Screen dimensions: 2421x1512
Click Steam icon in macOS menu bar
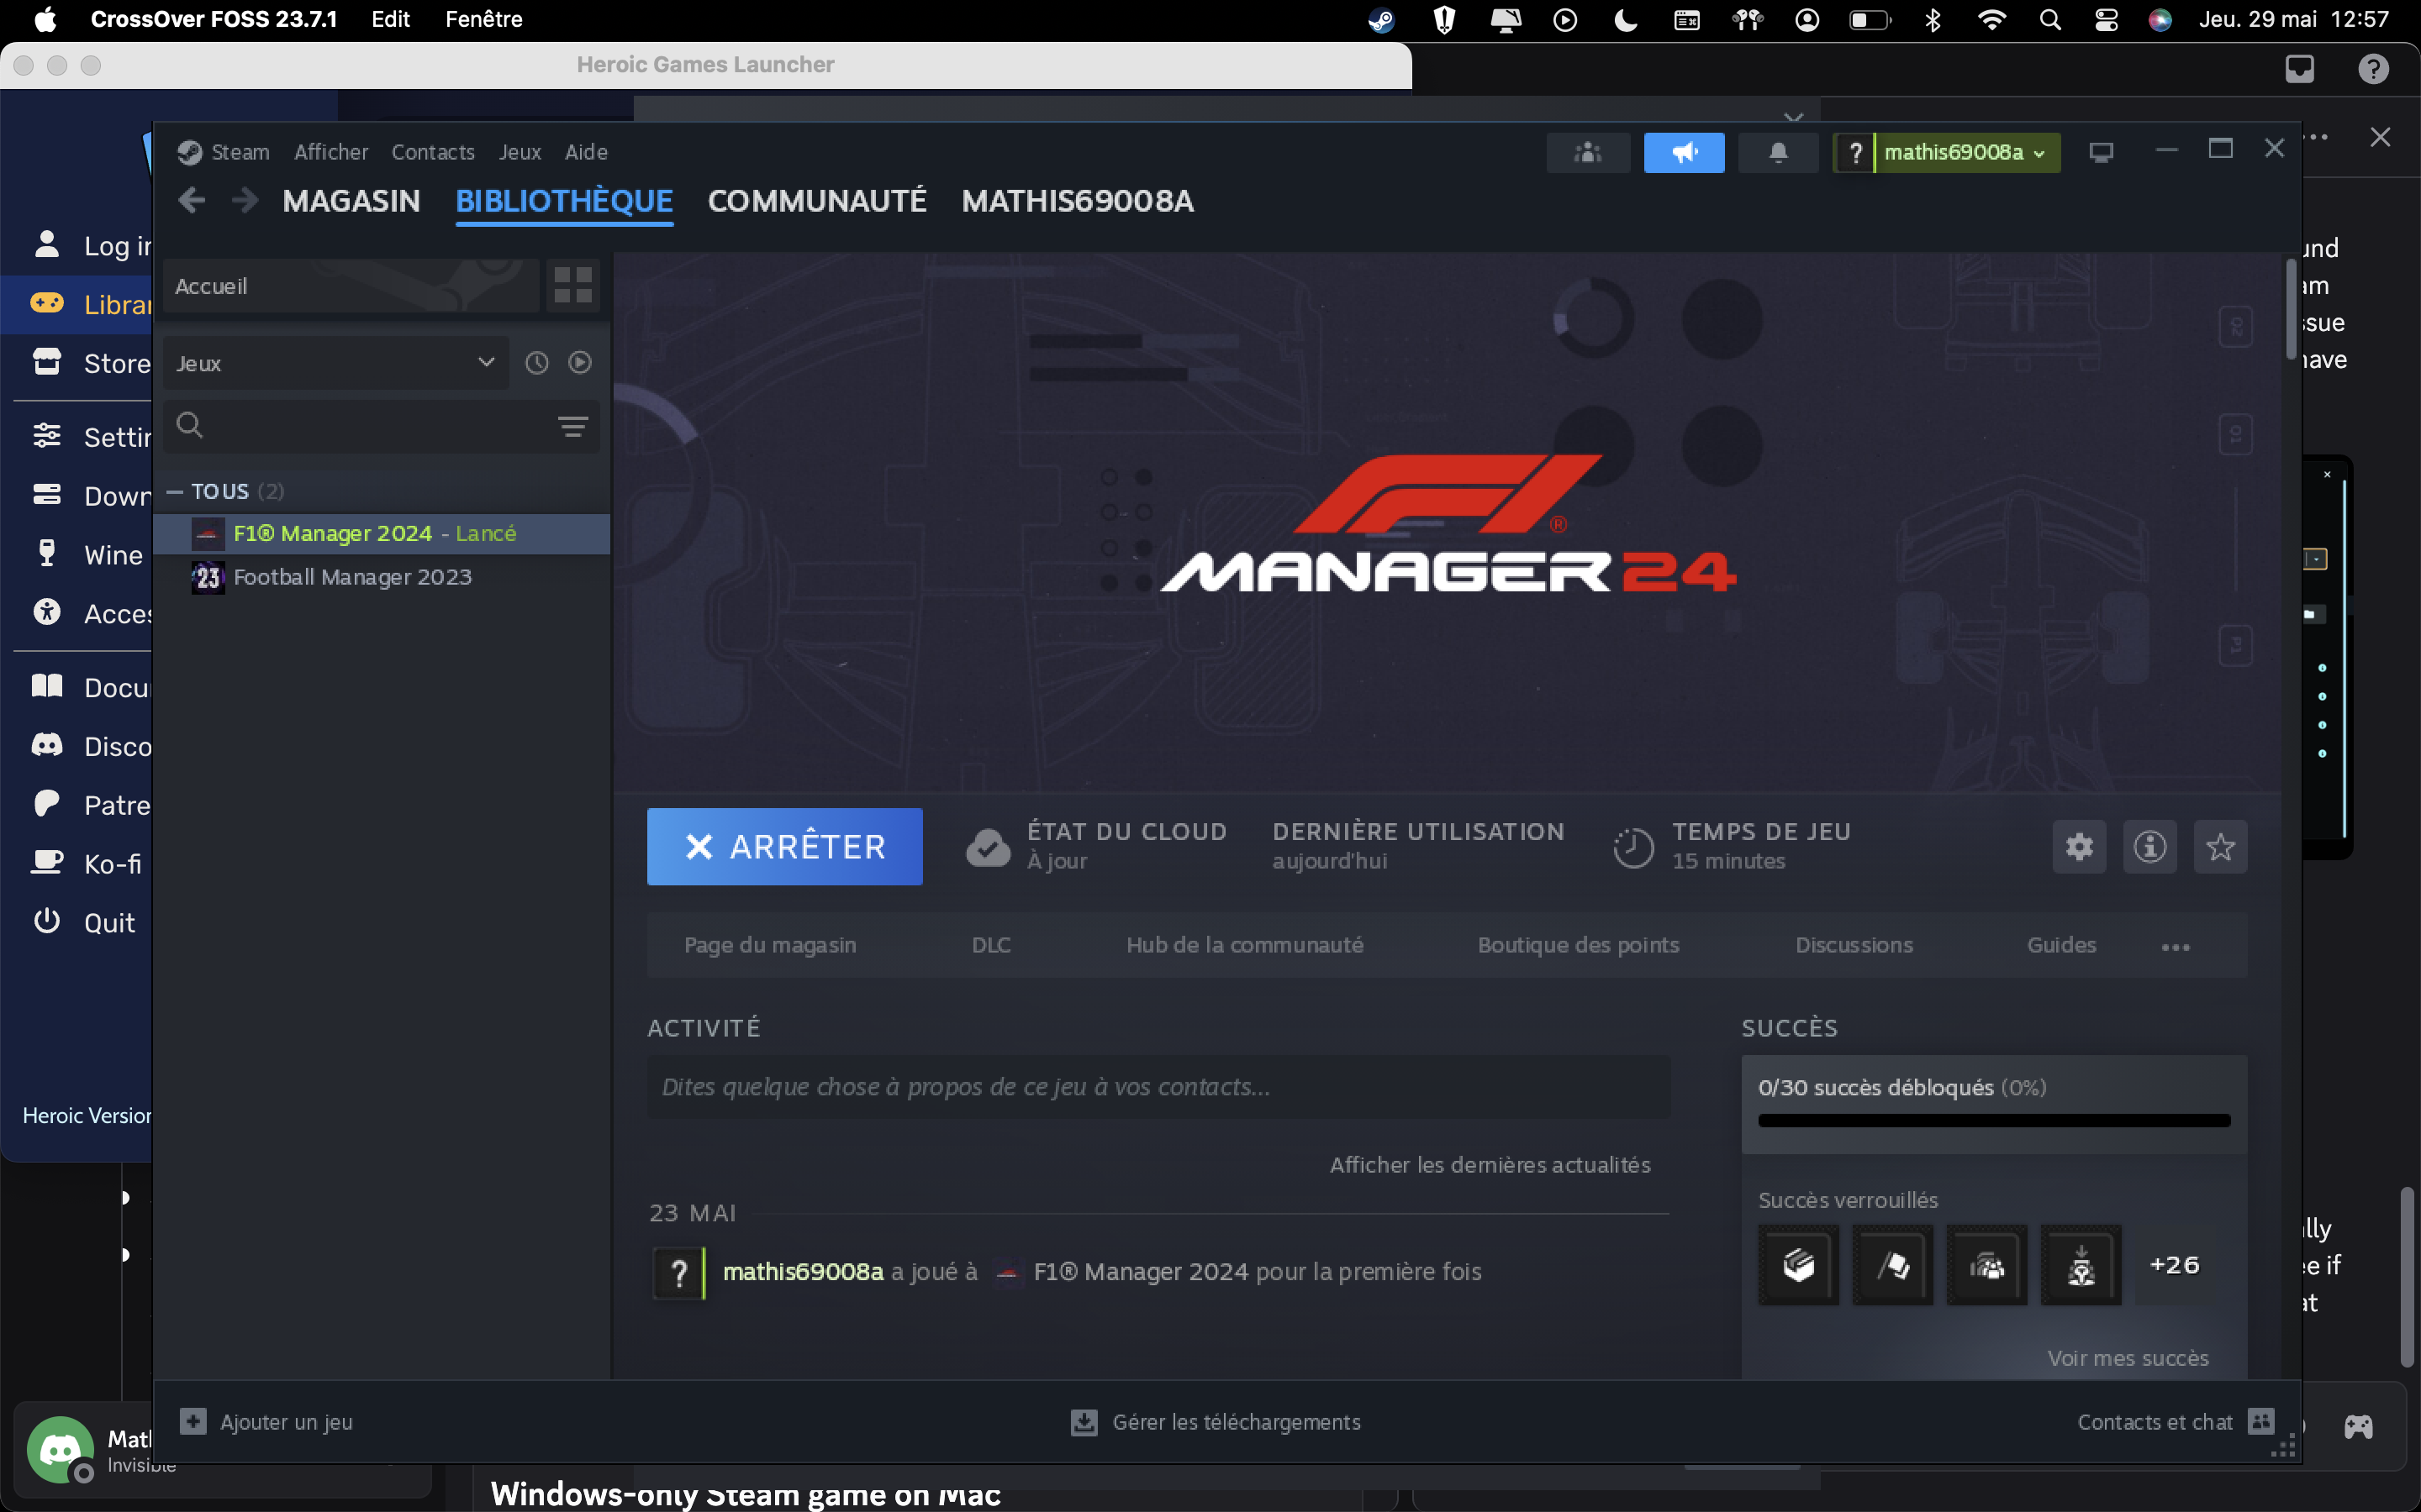1382,20
